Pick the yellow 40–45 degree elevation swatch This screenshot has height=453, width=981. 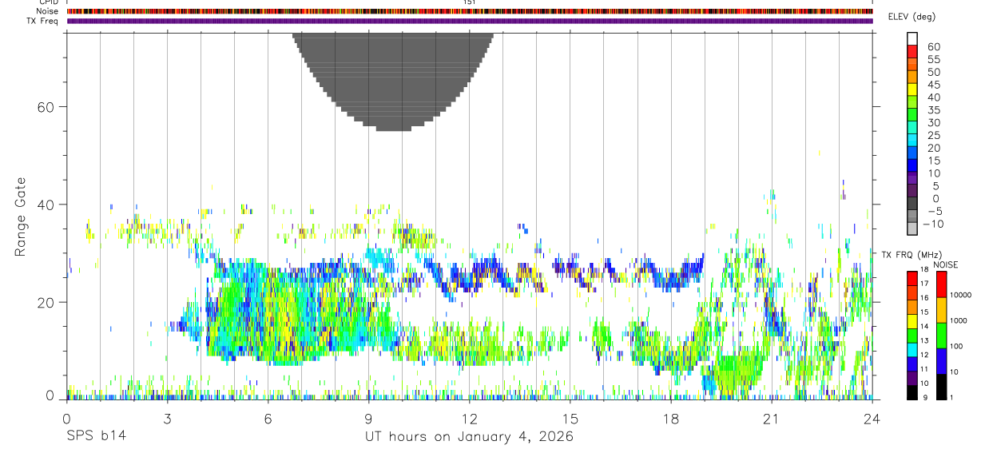(912, 89)
